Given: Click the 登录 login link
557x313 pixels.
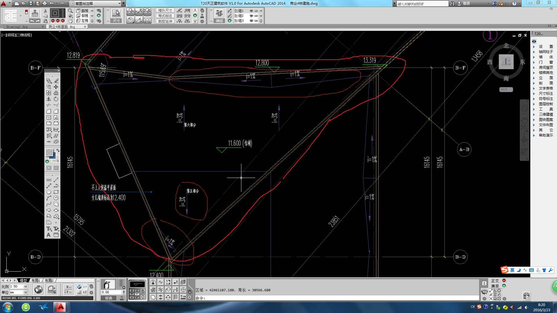Looking at the screenshot, I should [466, 3].
